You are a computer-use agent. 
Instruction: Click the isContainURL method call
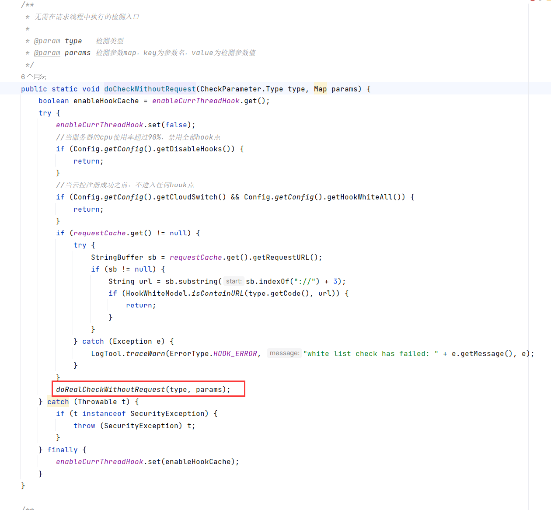(x=217, y=293)
